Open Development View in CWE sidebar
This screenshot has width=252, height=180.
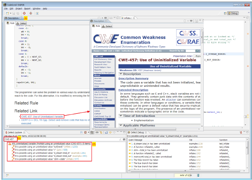click(103, 62)
